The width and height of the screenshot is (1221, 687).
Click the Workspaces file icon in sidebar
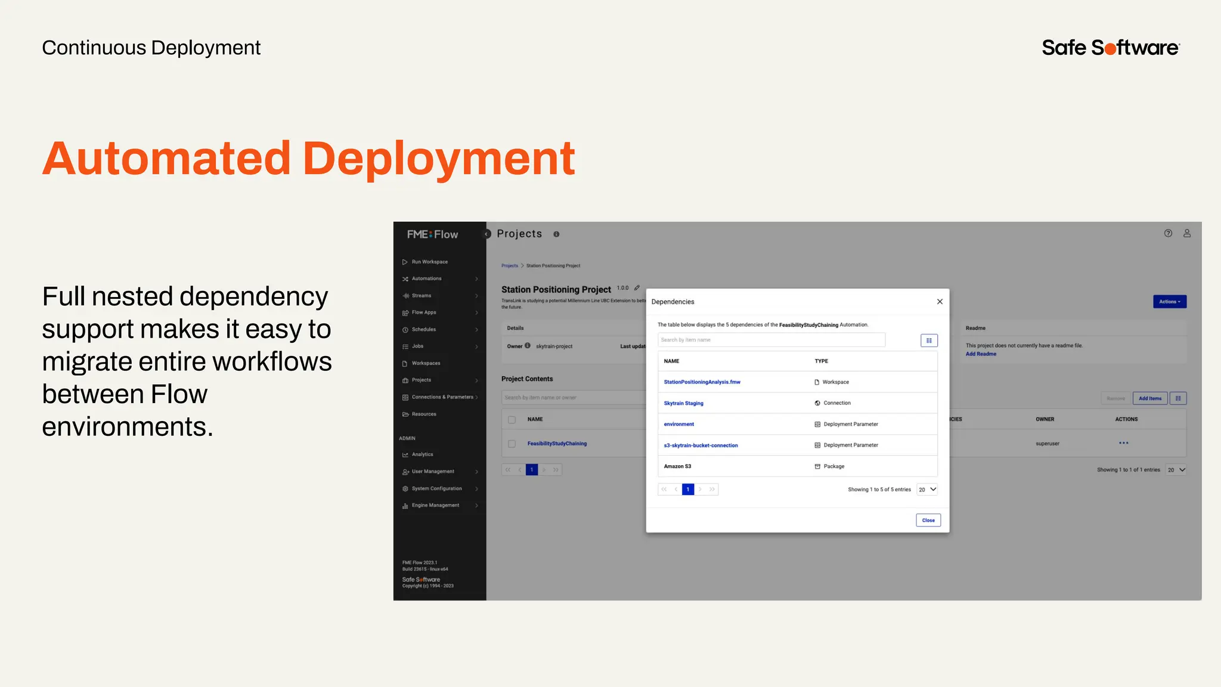[405, 363]
